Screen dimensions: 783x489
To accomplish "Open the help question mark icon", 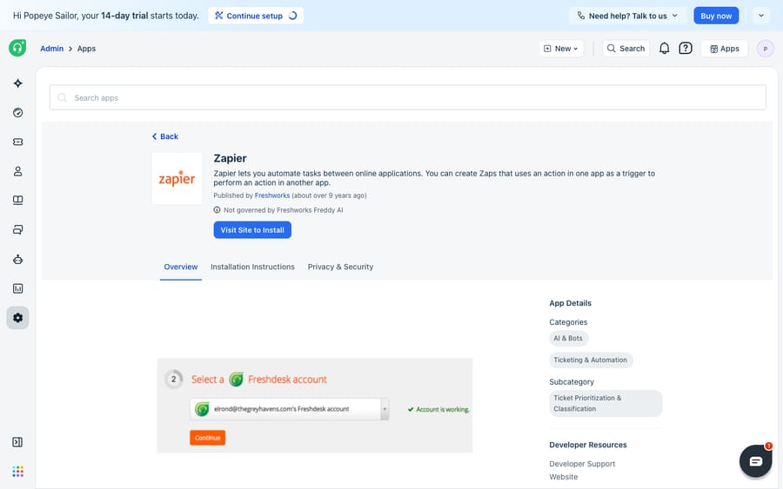I will pyautogui.click(x=686, y=49).
